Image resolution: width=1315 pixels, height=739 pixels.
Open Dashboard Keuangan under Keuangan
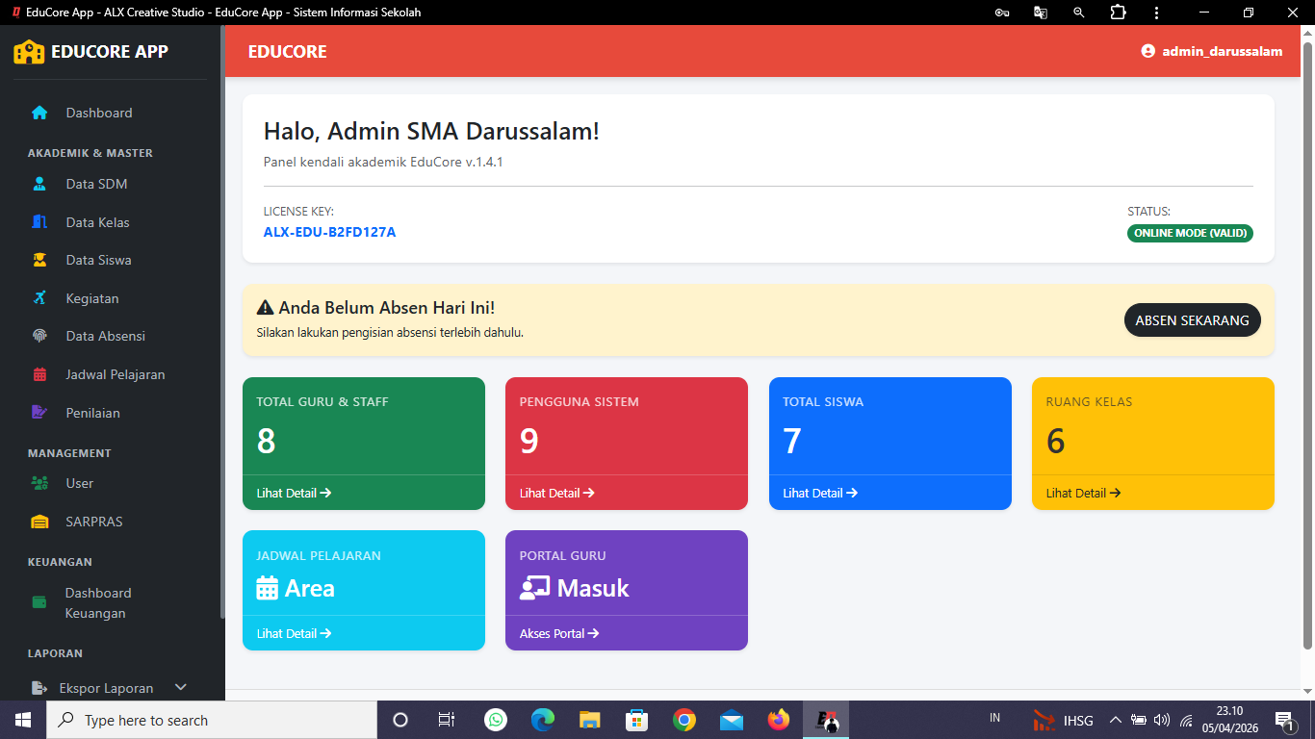(x=39, y=600)
